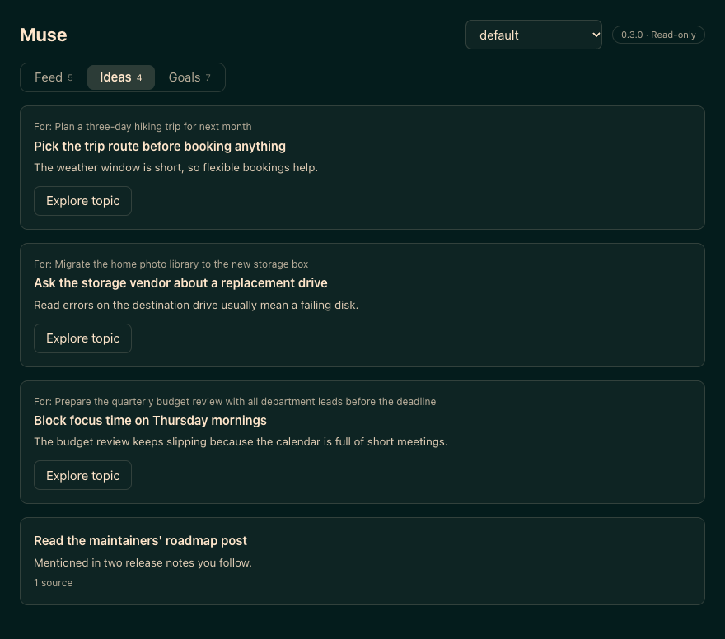Open the Goals tab

189,77
